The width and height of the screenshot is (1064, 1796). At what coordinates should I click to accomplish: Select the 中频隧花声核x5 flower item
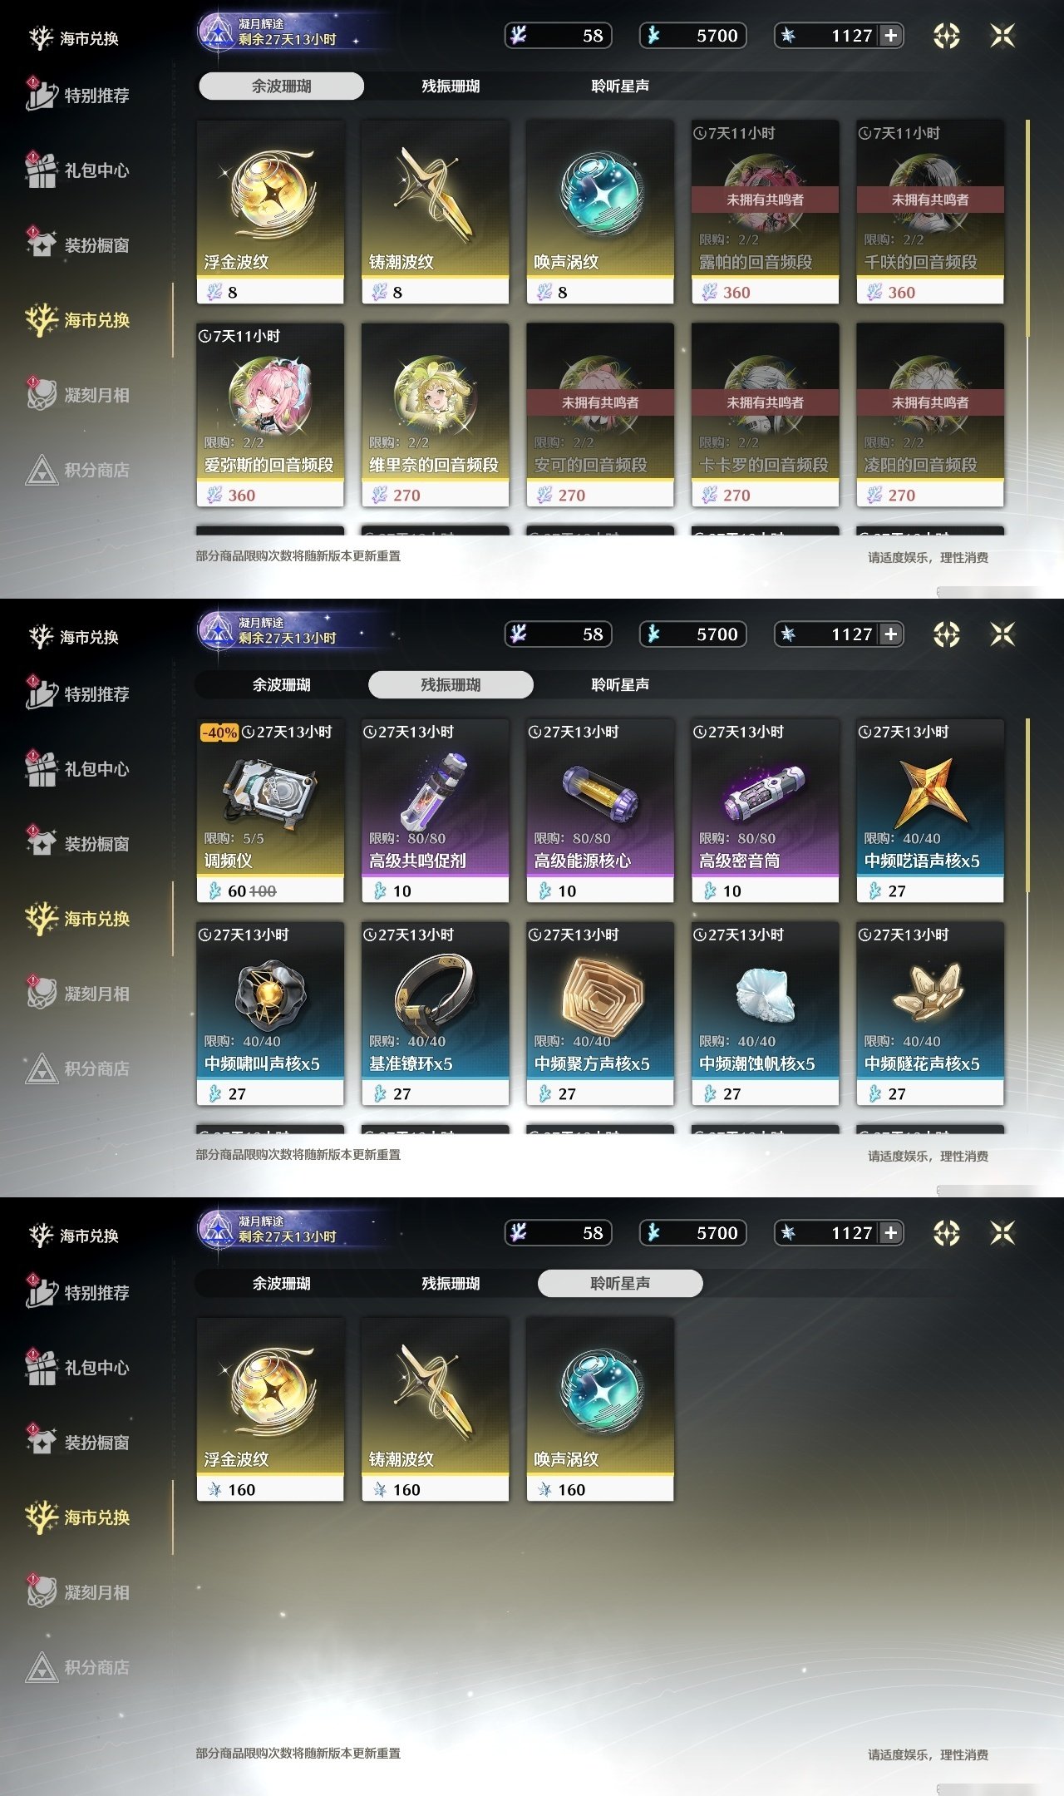(x=930, y=1014)
